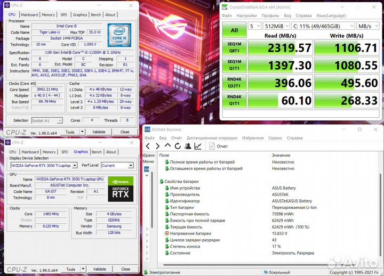384x276 pixels.
Task: Open Профиль menu in CrystalDiskMark
Action: [270, 15]
